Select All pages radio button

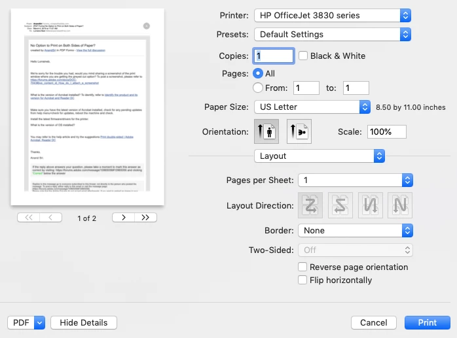[258, 73]
